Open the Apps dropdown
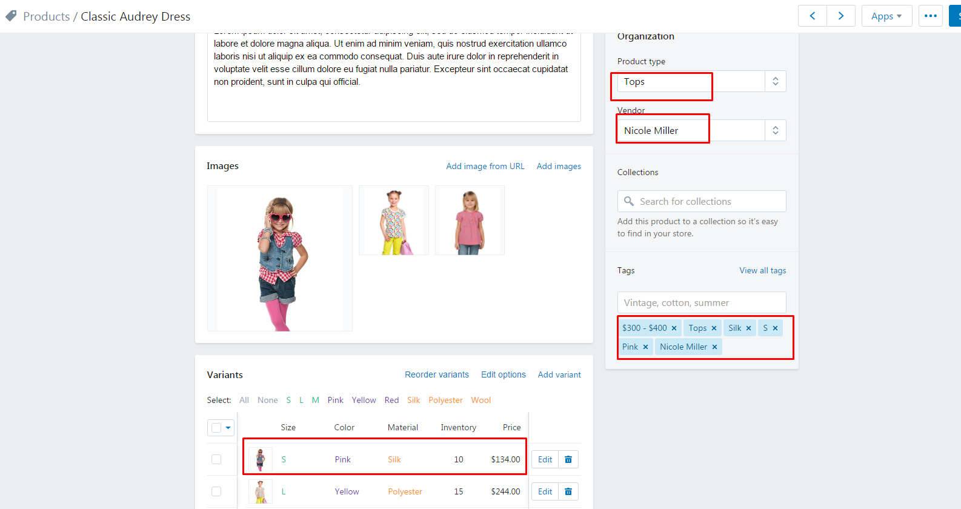 point(886,16)
